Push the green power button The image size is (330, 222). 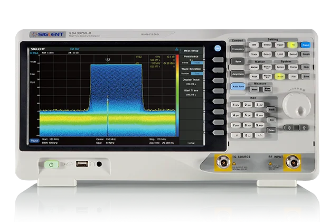[x=51, y=165]
